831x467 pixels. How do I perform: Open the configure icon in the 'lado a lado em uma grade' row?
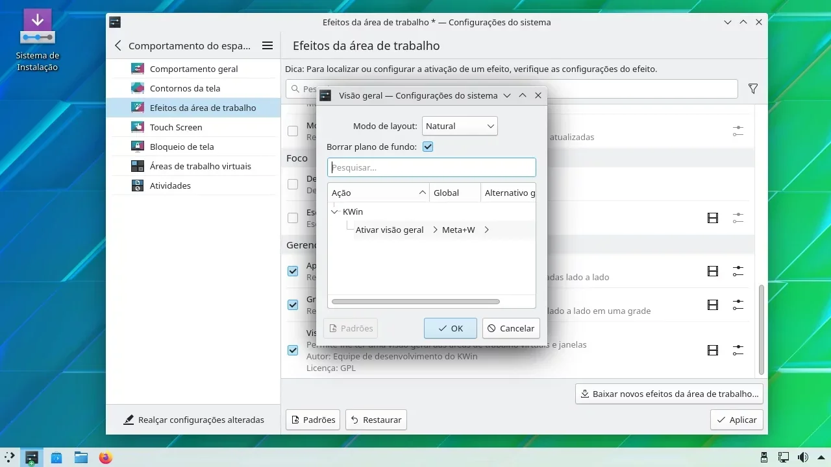738,305
